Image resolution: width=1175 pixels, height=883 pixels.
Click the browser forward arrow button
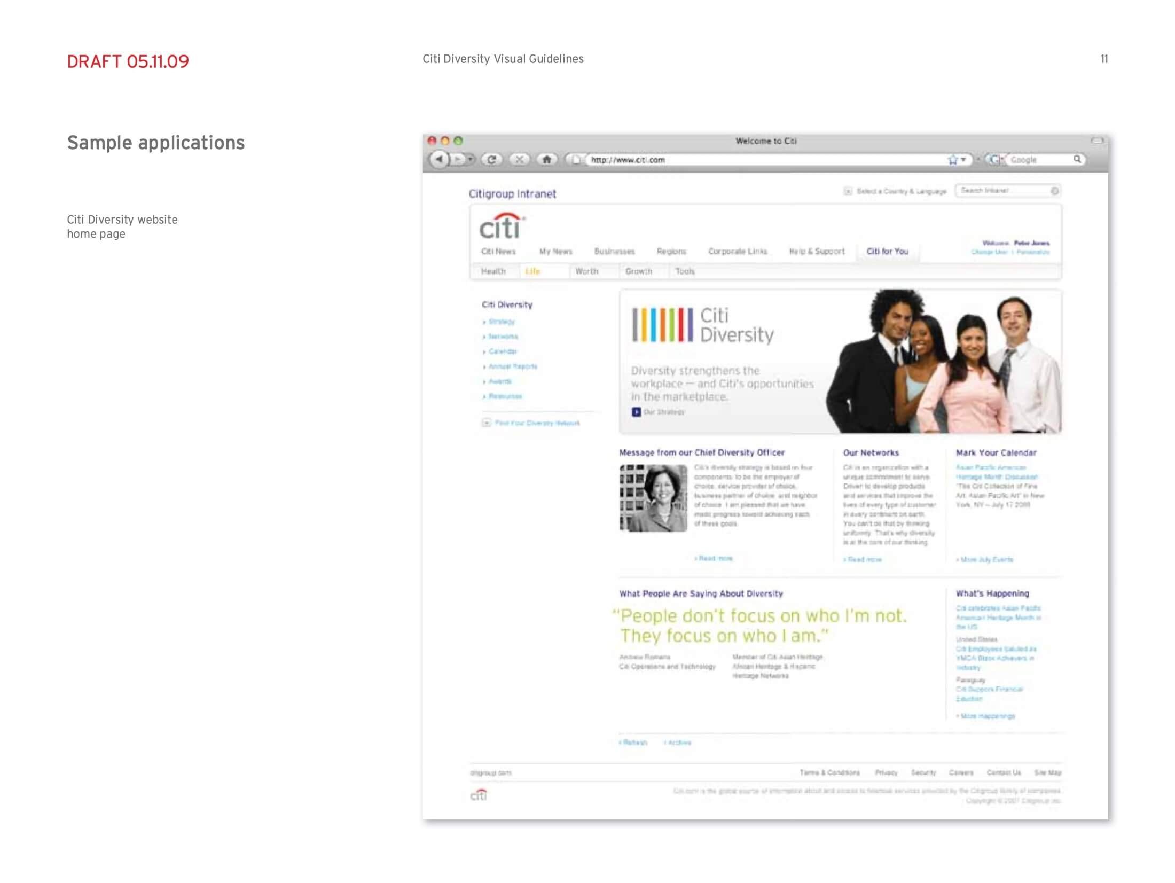(457, 159)
